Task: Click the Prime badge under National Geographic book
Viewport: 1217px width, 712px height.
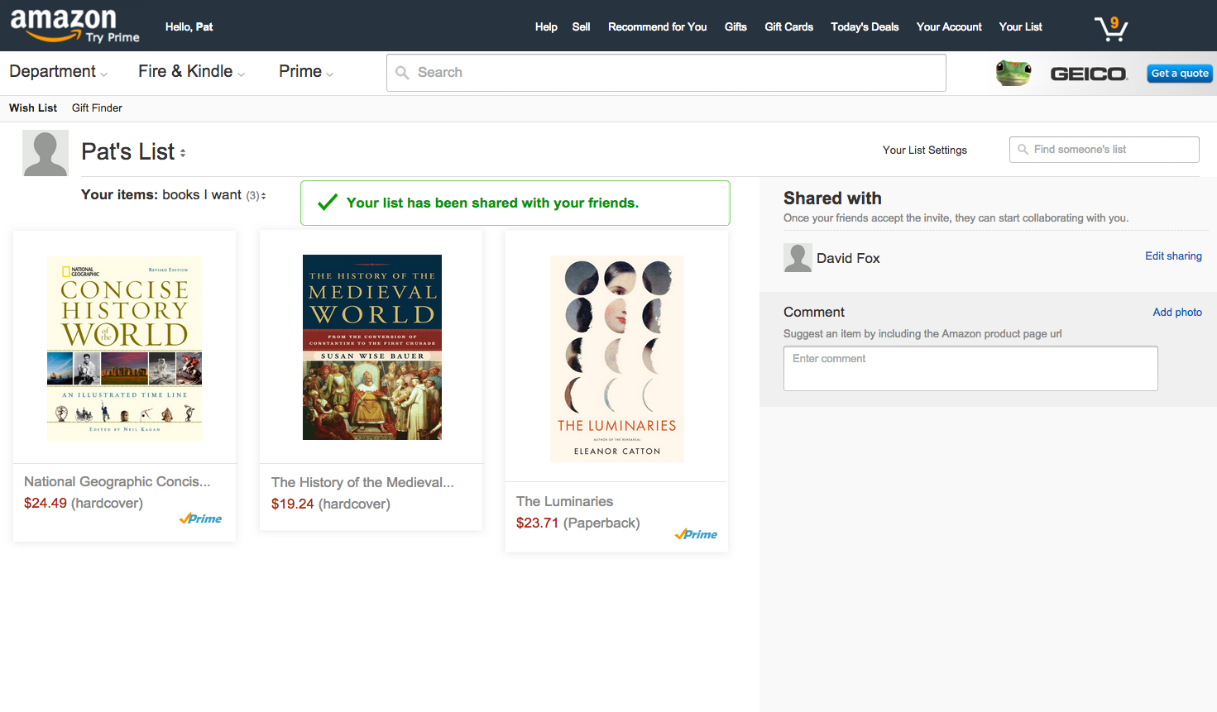Action: pos(200,518)
